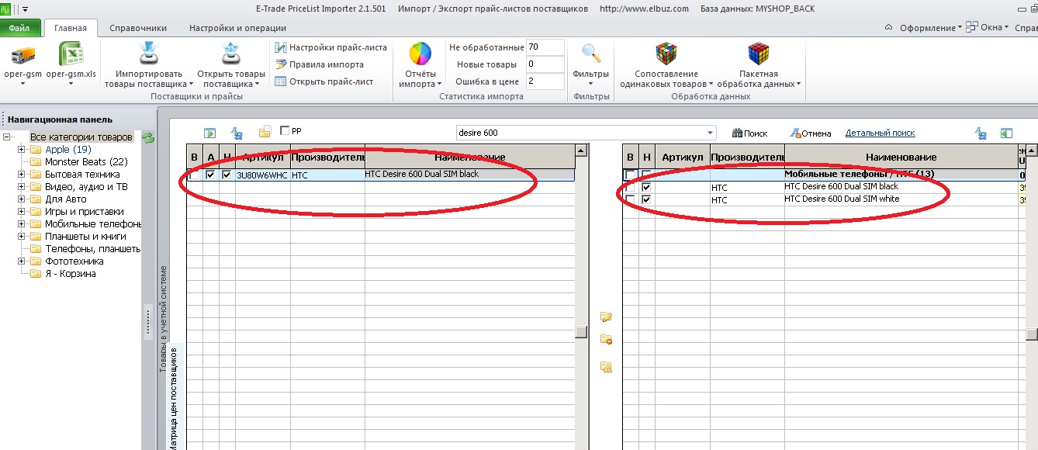1038x450 pixels.
Task: Click Сопоставление одинаковых товаров cube icon
Action: 666,54
